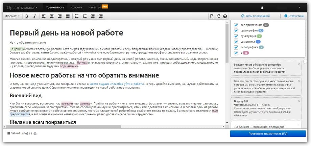This screenshot has width=311, height=146.
Task: Justify the text alignment
Action: [x=68, y=16]
